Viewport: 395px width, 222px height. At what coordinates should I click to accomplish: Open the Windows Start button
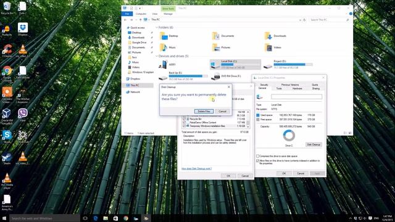tap(4, 218)
